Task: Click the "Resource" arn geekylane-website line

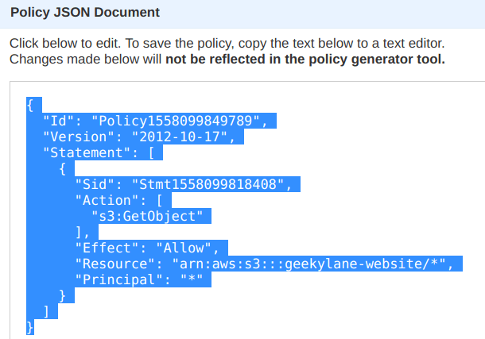Action: tap(265, 264)
